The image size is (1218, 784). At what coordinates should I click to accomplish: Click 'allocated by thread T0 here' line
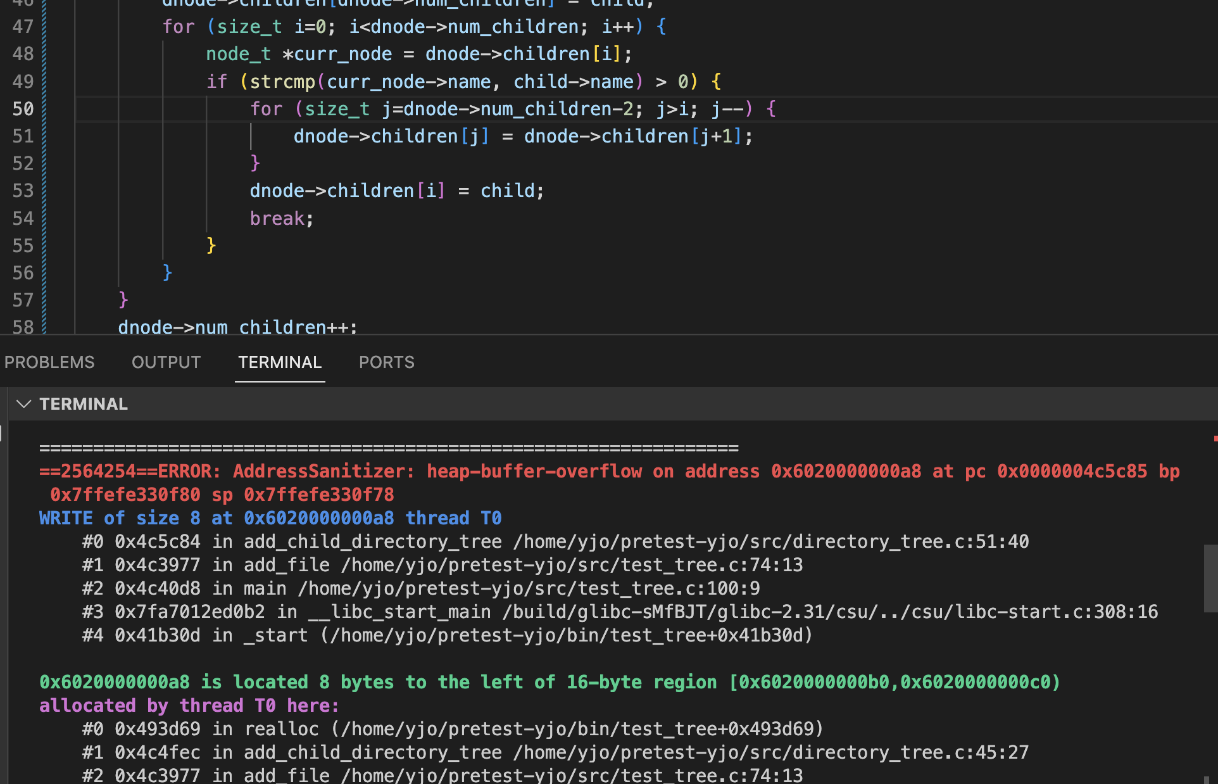(x=189, y=705)
